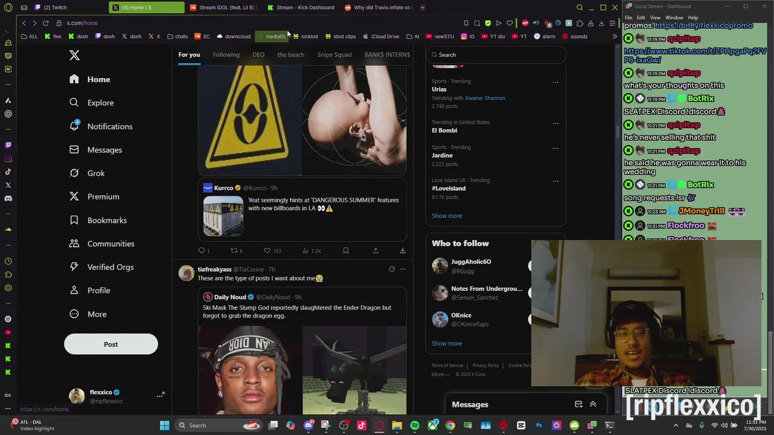Share the Yeat billboard post

[x=376, y=251]
